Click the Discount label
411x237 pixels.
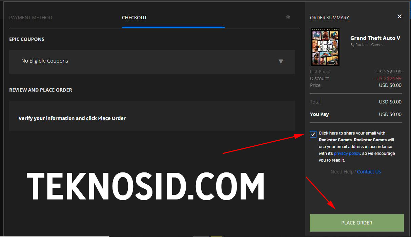tap(320, 78)
